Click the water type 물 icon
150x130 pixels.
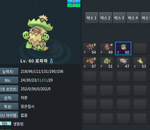coord(74,1)
